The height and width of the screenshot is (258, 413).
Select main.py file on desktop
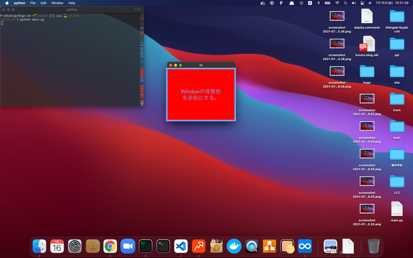coord(397,211)
